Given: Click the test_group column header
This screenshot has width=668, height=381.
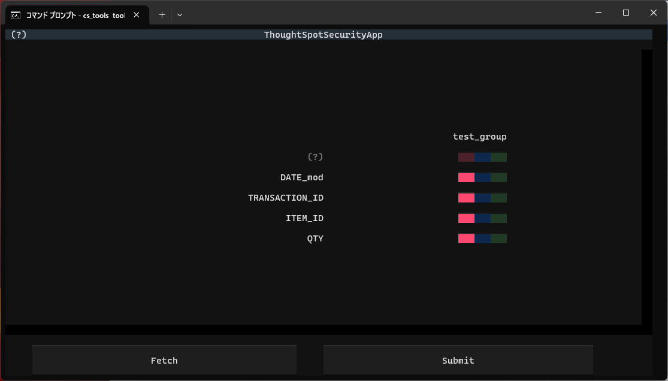Looking at the screenshot, I should pos(479,137).
